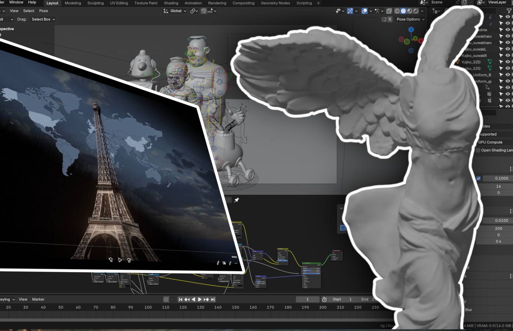The width and height of the screenshot is (513, 331).
Task: Hide Kajko_SZD object with eye icon
Action: [x=508, y=62]
